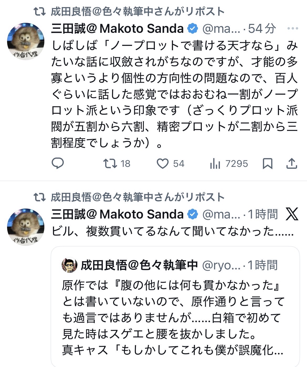This screenshot has height=367, width=307.
Task: Open the 成田良悟@色々執筆中 name in quoted post
Action: tap(139, 265)
